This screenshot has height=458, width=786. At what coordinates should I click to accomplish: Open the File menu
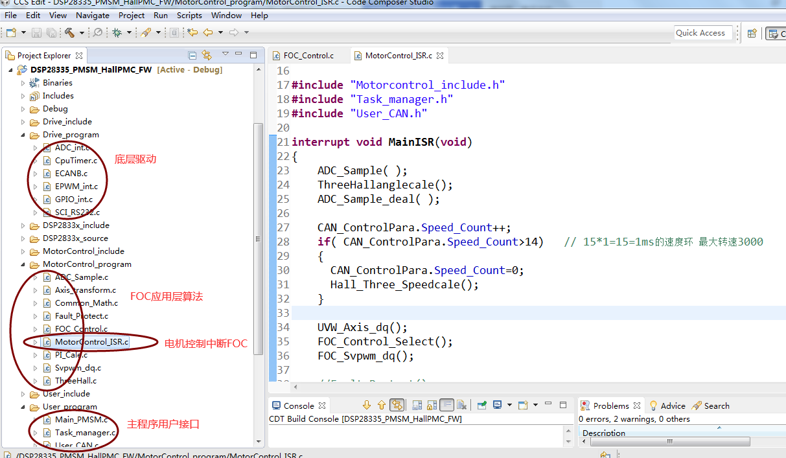coord(11,15)
